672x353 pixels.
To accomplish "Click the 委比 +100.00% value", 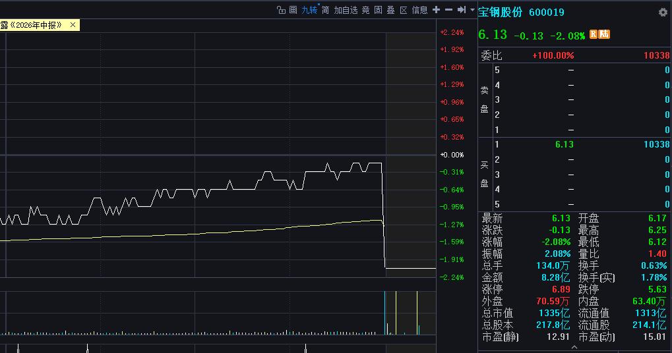I will pyautogui.click(x=553, y=55).
